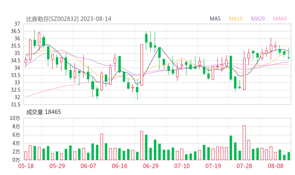Click the 34.5 price axis label

(16, 60)
